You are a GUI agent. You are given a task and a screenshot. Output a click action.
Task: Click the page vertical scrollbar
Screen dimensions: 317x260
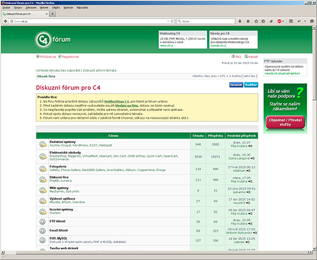pyautogui.click(x=314, y=159)
